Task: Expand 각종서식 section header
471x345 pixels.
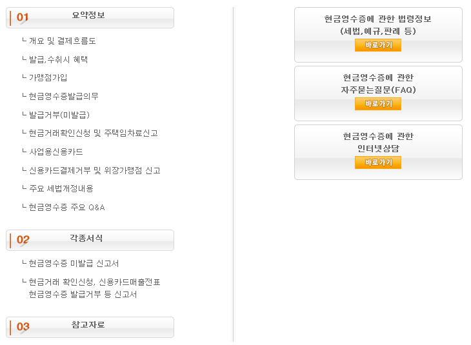Action: (x=90, y=239)
